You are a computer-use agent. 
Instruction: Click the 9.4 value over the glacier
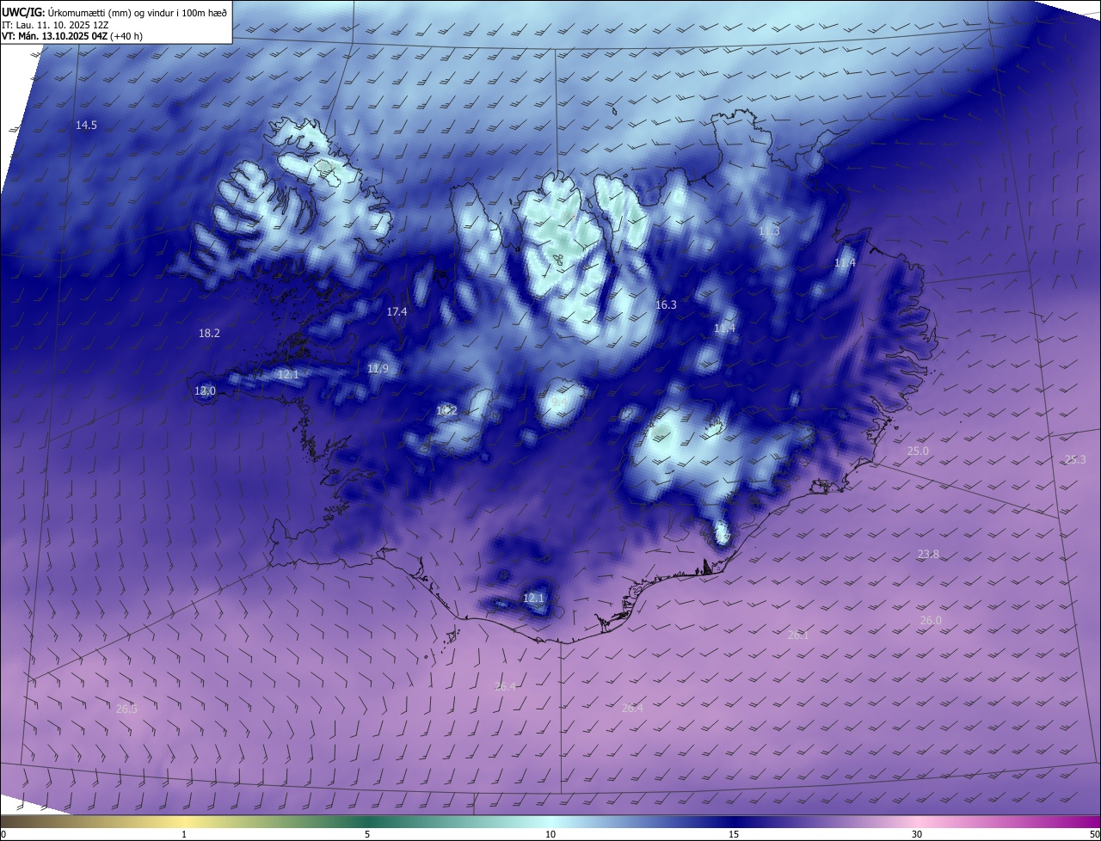click(559, 402)
